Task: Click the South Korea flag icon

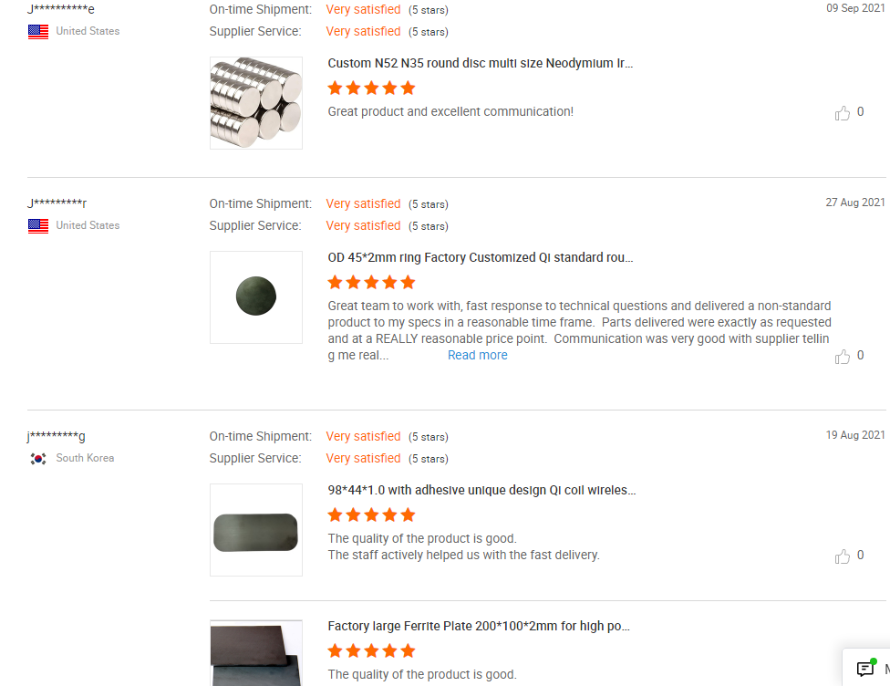Action: click(38, 458)
